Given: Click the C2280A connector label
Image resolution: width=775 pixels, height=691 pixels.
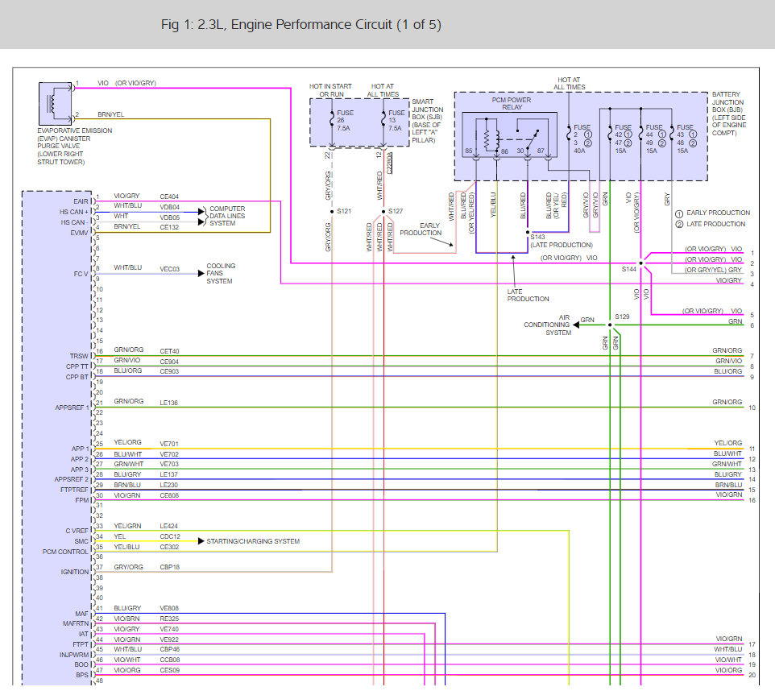Looking at the screenshot, I should [x=389, y=163].
